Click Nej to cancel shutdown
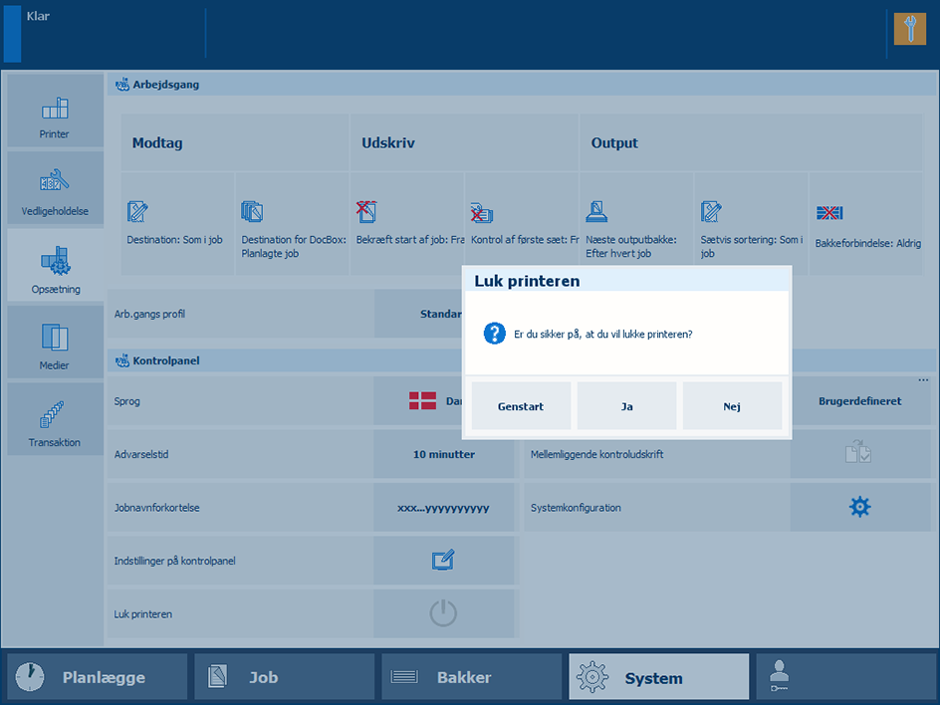Image resolution: width=940 pixels, height=705 pixels. [x=732, y=406]
